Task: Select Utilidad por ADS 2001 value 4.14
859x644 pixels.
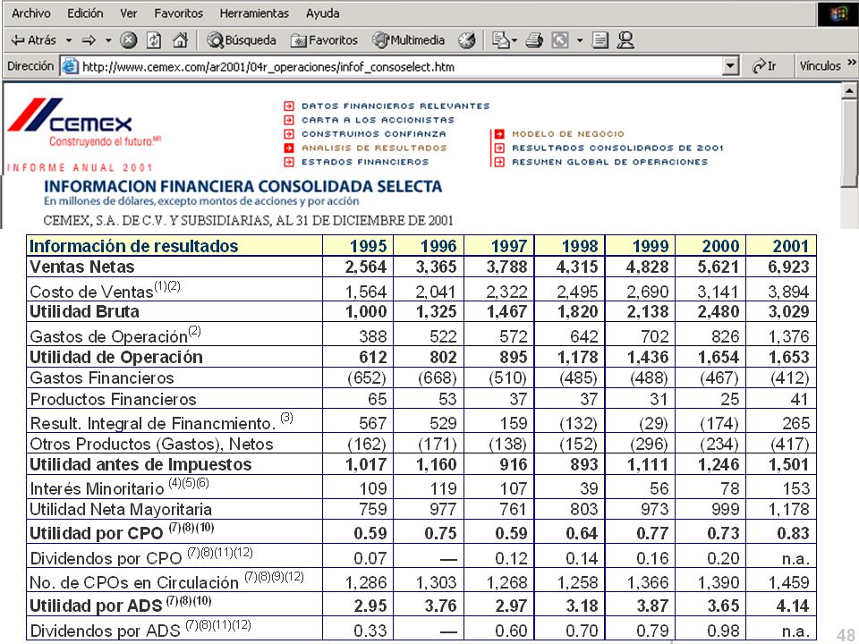Action: click(792, 606)
